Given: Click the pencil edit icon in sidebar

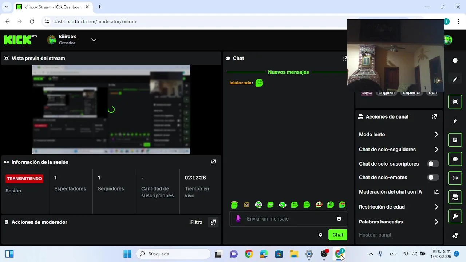Looking at the screenshot, I should pyautogui.click(x=455, y=80).
